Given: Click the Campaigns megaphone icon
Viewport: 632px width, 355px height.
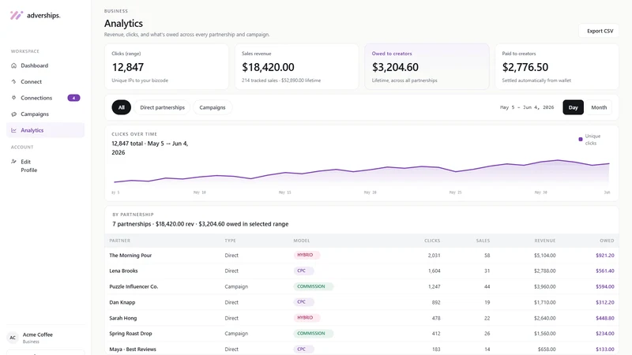Looking at the screenshot, I should pyautogui.click(x=13, y=114).
